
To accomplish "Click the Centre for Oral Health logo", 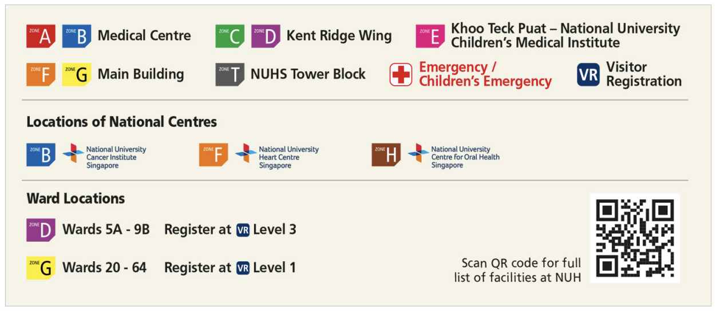I will tap(418, 153).
